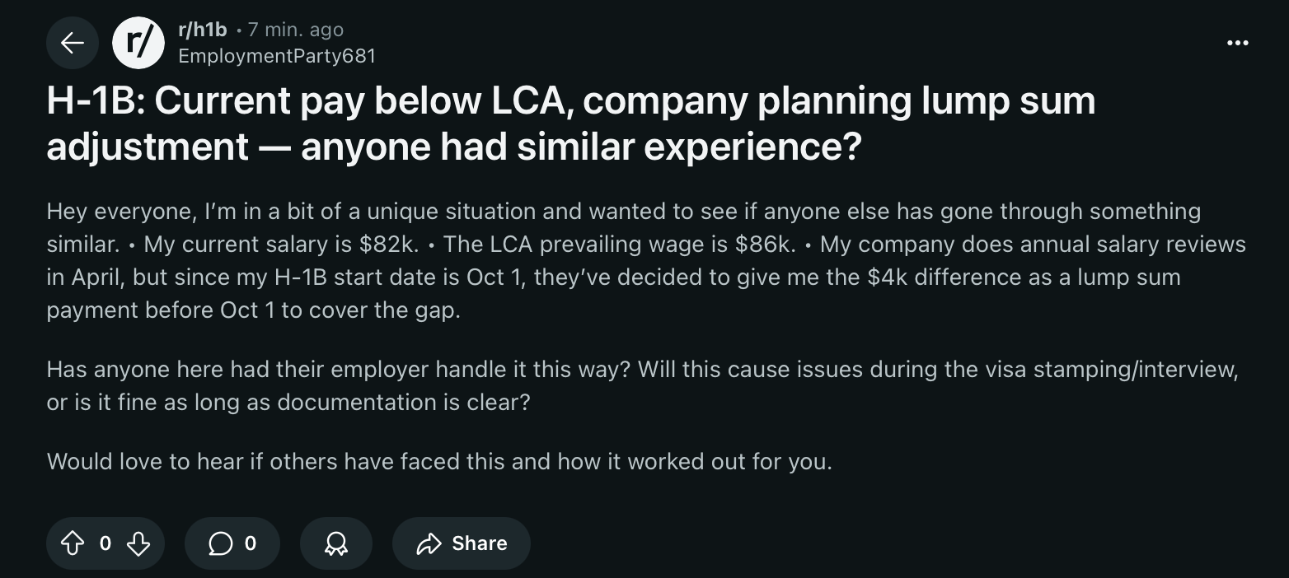Open the r/ subreddit avatar icon
1289x578 pixels.
pos(138,43)
